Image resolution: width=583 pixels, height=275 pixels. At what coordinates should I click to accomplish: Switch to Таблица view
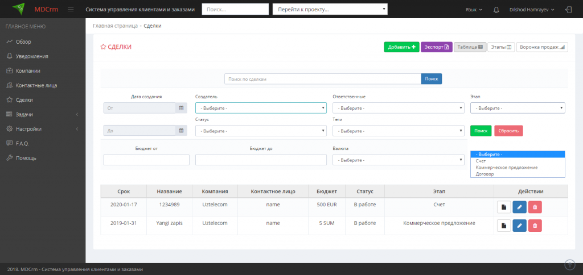click(x=470, y=47)
